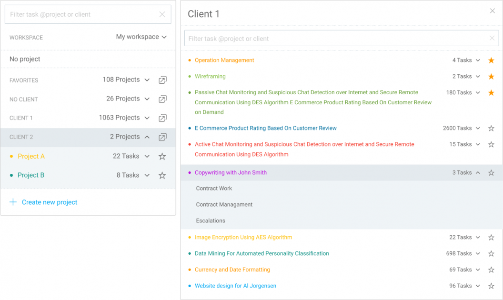Star the Copywriting with John Smith project

coord(491,173)
